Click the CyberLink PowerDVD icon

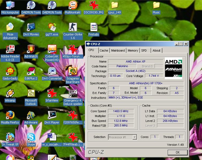click(x=52, y=49)
